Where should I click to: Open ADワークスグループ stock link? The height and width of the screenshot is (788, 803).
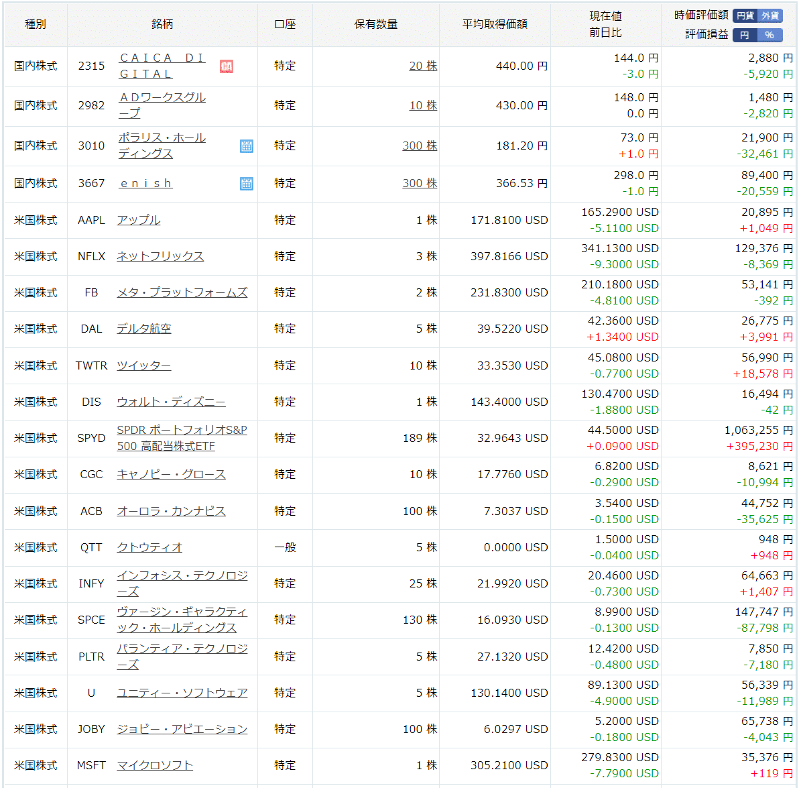(x=162, y=105)
